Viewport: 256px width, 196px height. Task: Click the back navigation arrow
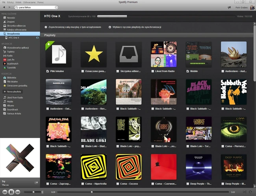click(4, 7)
